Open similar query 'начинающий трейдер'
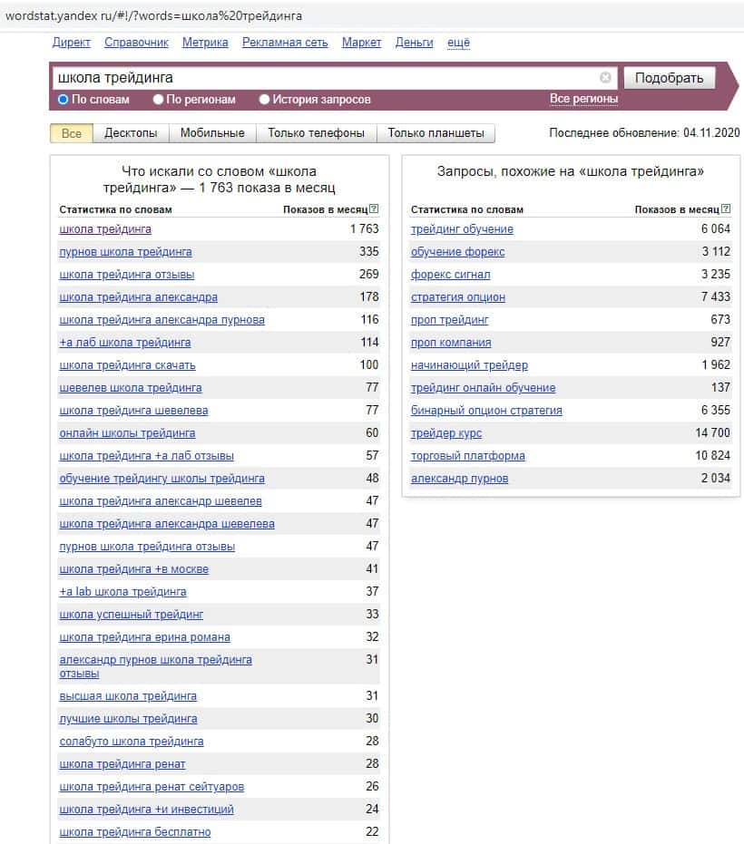This screenshot has height=844, width=744. [x=469, y=365]
